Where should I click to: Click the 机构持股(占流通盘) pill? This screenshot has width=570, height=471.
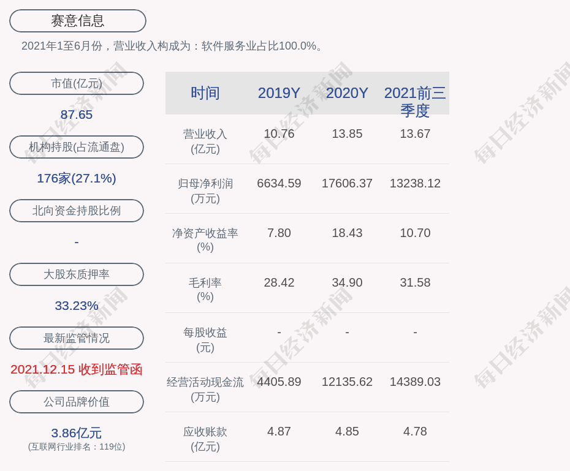(77, 147)
